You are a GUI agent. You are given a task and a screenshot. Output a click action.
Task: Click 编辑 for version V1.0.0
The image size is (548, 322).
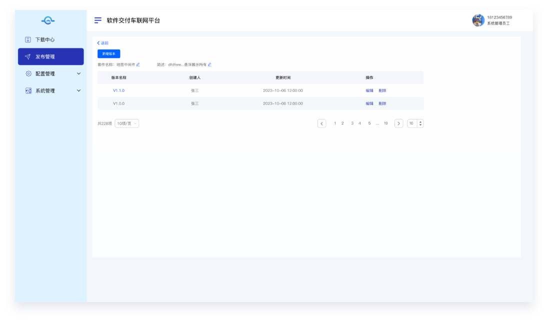coord(369,103)
